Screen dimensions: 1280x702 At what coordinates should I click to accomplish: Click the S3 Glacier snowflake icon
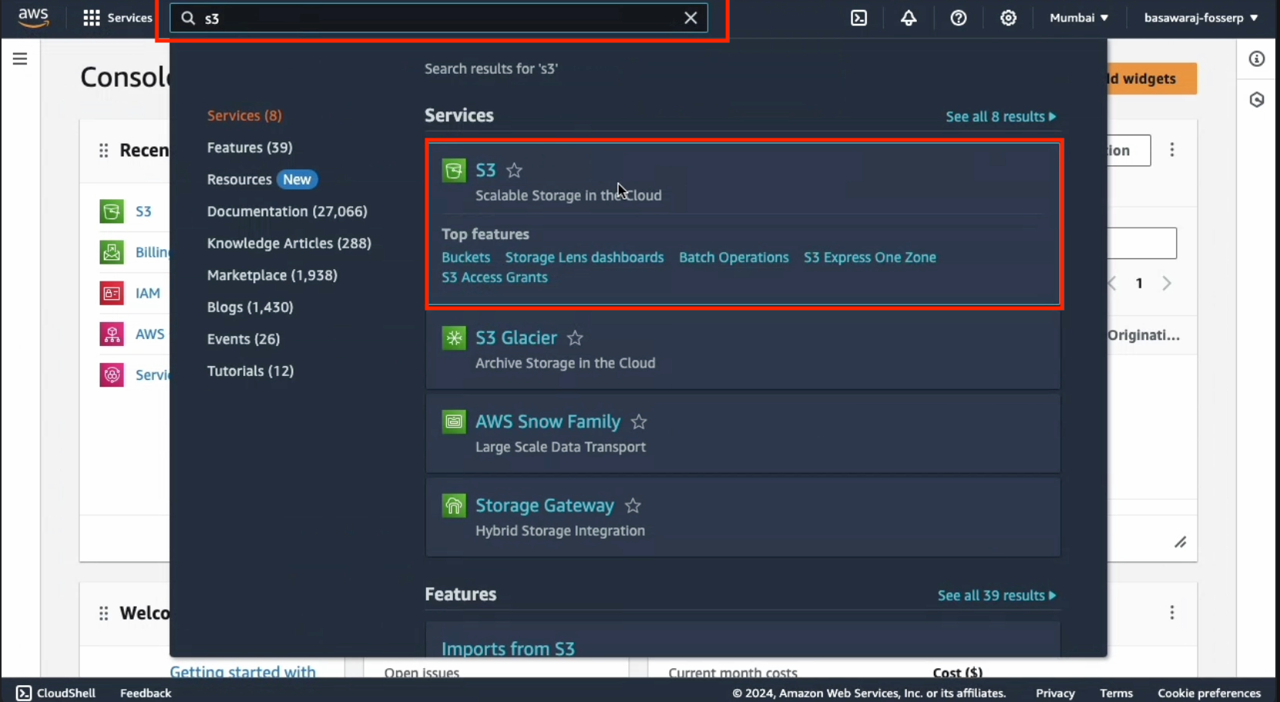click(x=454, y=338)
